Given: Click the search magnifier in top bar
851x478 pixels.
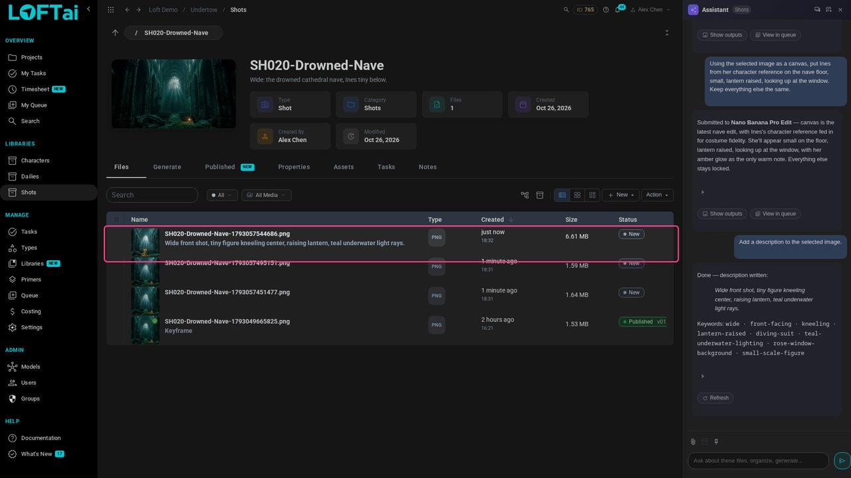Looking at the screenshot, I should [x=566, y=10].
